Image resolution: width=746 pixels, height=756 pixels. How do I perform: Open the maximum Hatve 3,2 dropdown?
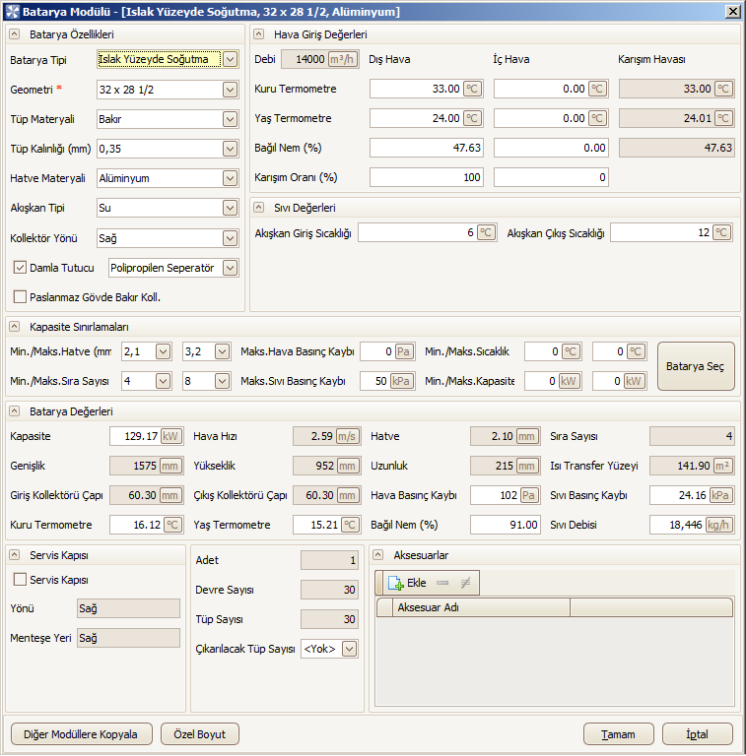[222, 351]
